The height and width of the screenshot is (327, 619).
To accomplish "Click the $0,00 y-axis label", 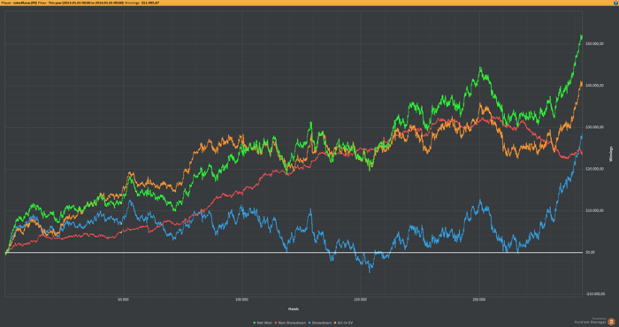I will click(x=591, y=252).
